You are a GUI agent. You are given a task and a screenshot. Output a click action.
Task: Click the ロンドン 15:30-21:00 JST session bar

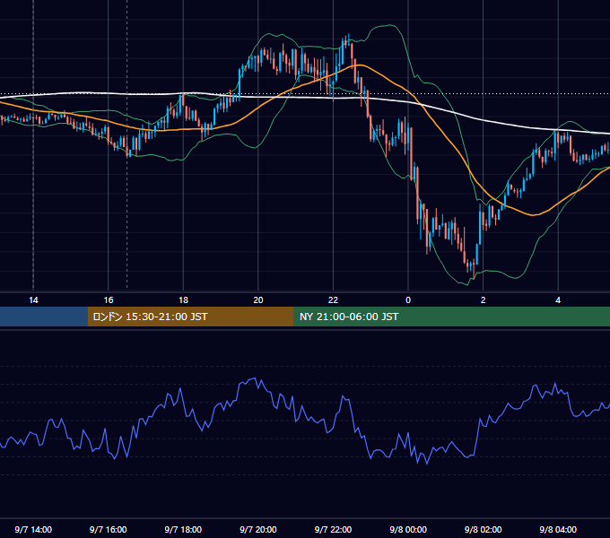coord(190,317)
